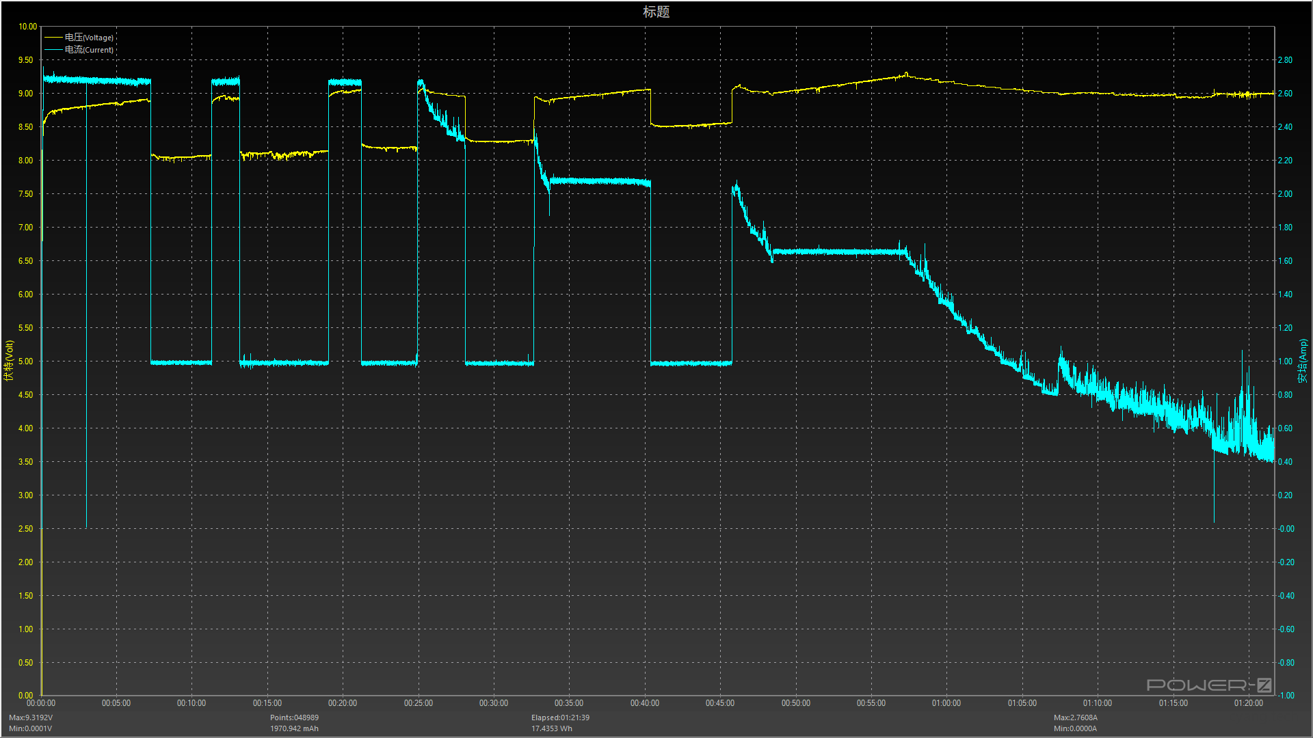
Task: Click the 01:00:00 time axis marker
Action: (946, 703)
